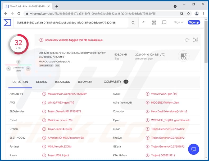Click the rar tag
Screen dimensions: 209x161
point(57,66)
